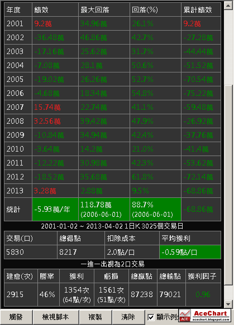Click the 2001 year cell
Screen dimensions: 234x325
(18, 23)
